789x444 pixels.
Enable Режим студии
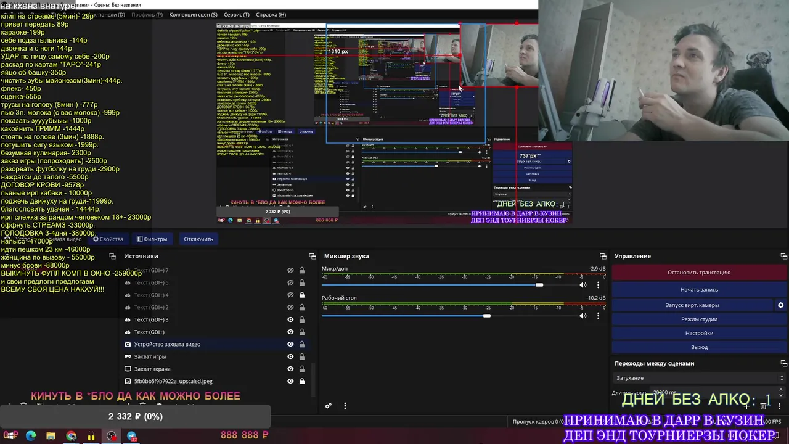click(x=699, y=319)
